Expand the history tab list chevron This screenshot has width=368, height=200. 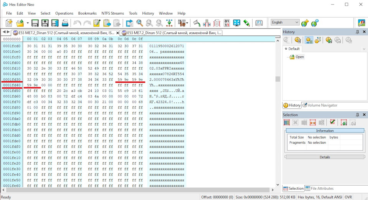(x=364, y=49)
